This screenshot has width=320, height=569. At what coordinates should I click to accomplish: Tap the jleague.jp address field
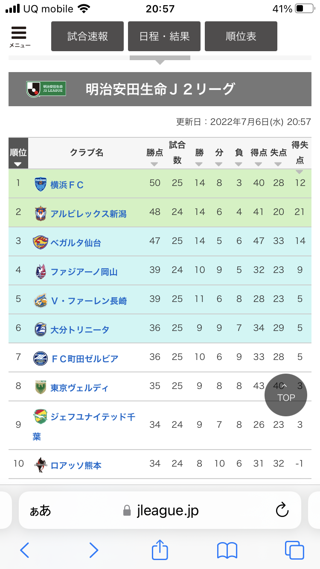168,511
